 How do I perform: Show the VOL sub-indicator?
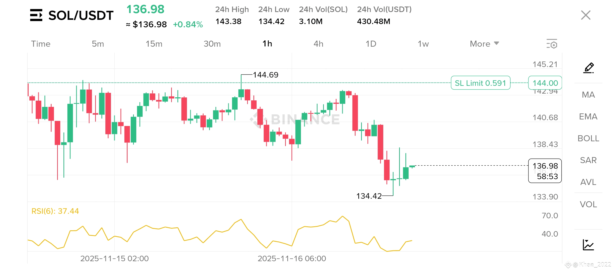coord(588,205)
